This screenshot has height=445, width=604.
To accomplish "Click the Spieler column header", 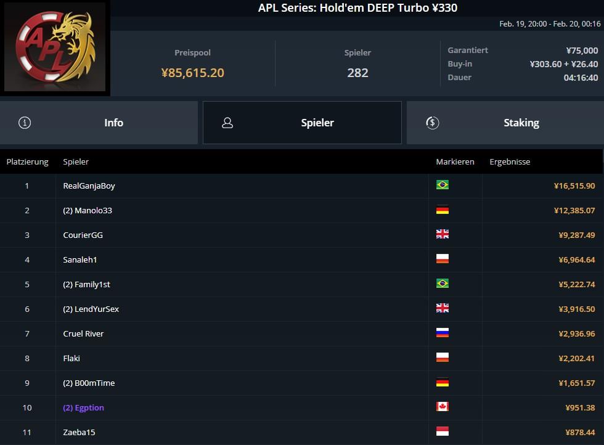I will pos(76,161).
